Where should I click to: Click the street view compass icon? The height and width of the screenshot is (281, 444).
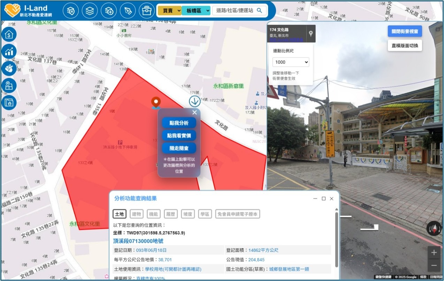tap(434, 228)
